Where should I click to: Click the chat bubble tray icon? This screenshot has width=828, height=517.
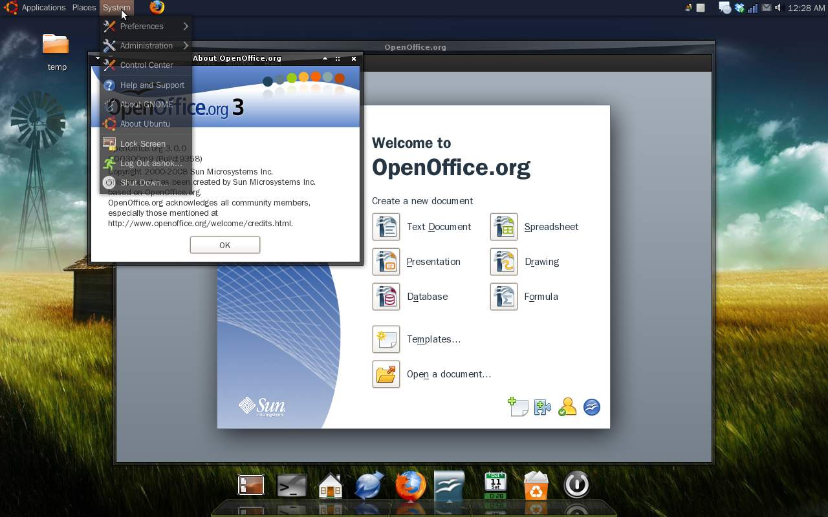pyautogui.click(x=725, y=8)
